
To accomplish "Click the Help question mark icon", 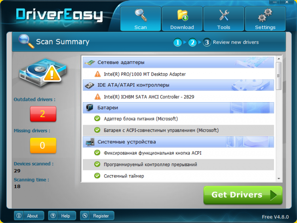I will click(53, 215).
